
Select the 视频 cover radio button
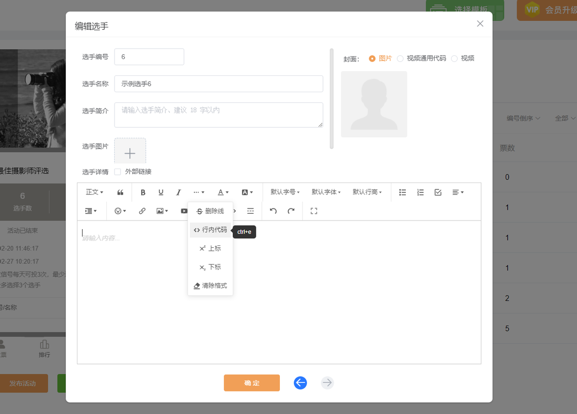click(454, 59)
